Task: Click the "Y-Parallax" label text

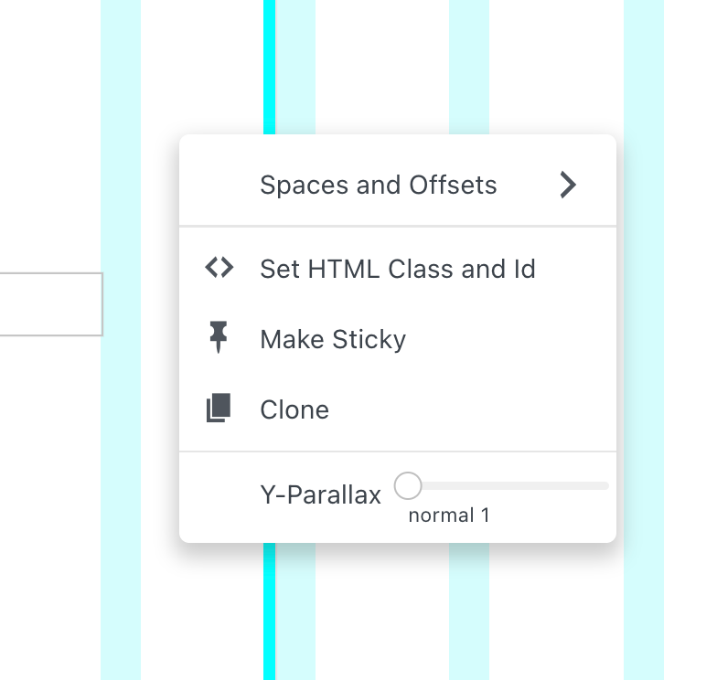Action: pyautogui.click(x=320, y=494)
